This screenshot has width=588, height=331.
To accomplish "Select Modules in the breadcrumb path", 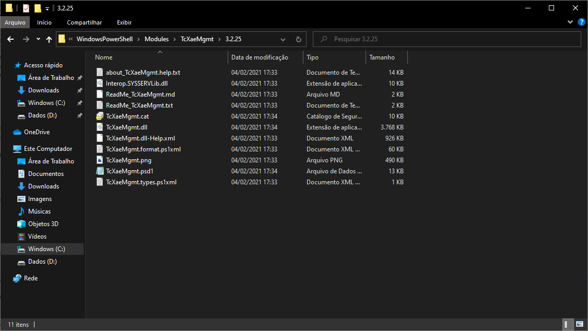I will [x=156, y=39].
